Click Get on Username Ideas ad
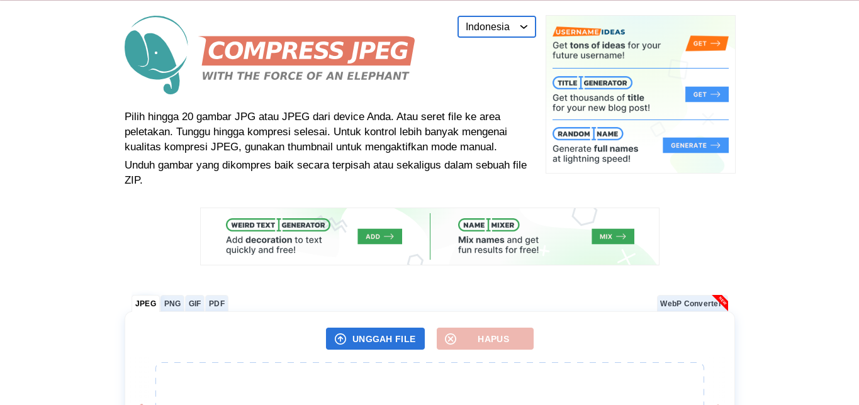 pos(707,43)
